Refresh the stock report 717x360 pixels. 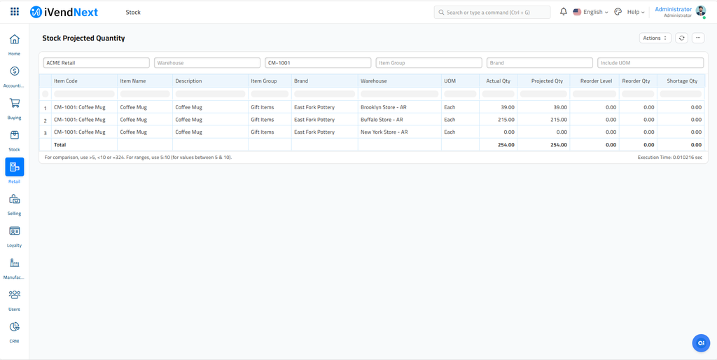(x=681, y=38)
